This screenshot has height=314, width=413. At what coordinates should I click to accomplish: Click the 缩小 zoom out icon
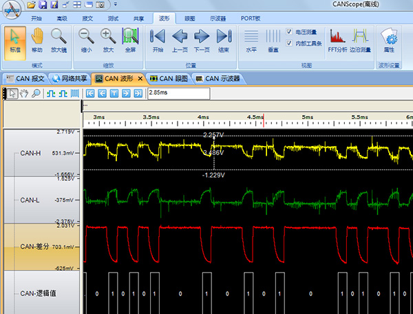[x=86, y=40]
